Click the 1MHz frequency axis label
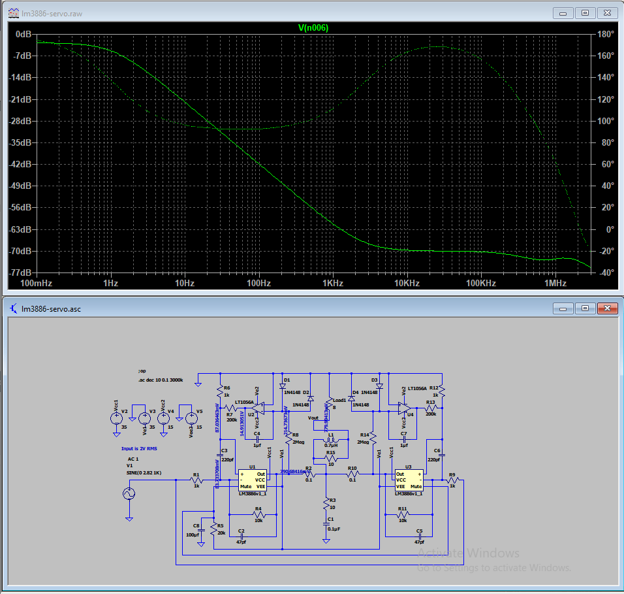Screen dimensions: 624x594 [x=555, y=283]
